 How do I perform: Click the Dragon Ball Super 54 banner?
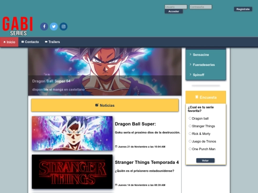105,71
